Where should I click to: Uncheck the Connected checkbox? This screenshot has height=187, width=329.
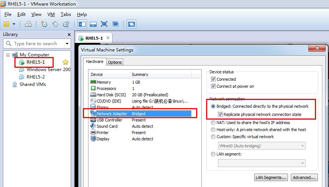[214, 79]
